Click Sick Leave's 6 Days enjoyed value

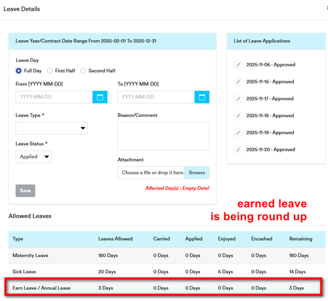click(226, 271)
